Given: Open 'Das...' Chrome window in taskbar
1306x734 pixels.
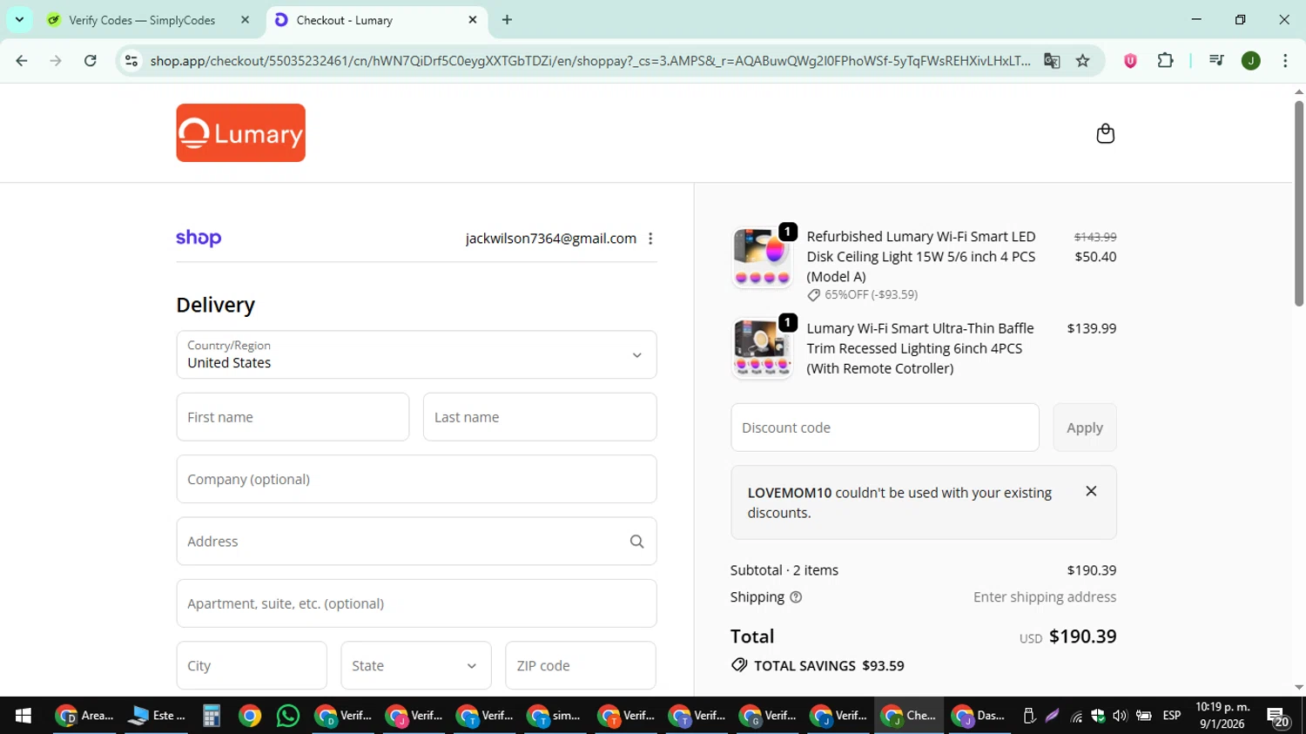Looking at the screenshot, I should pyautogui.click(x=979, y=716).
